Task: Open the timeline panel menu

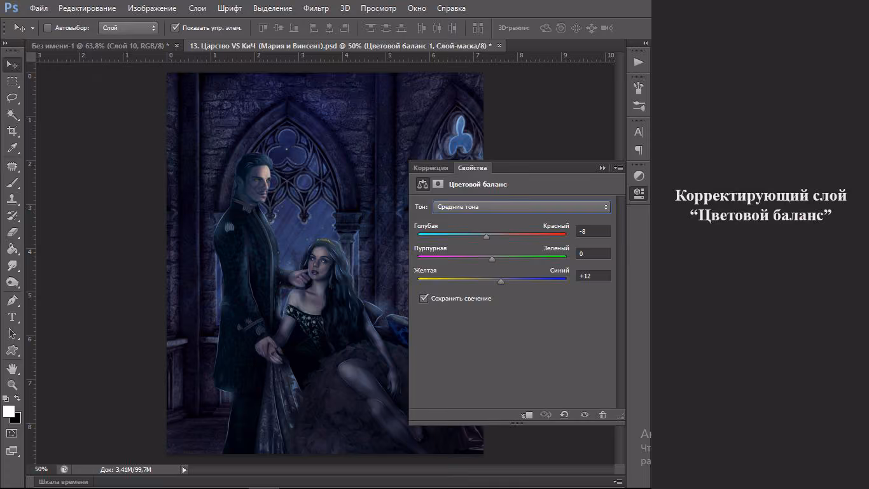Action: (x=617, y=482)
